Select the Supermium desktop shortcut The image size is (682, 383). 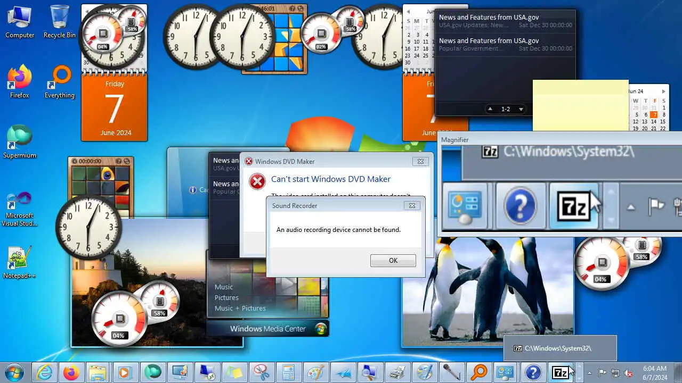click(20, 142)
